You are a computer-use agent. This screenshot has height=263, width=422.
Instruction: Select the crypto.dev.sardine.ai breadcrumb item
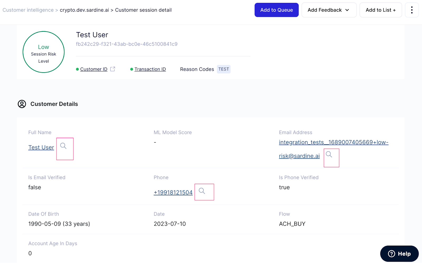coord(84,10)
